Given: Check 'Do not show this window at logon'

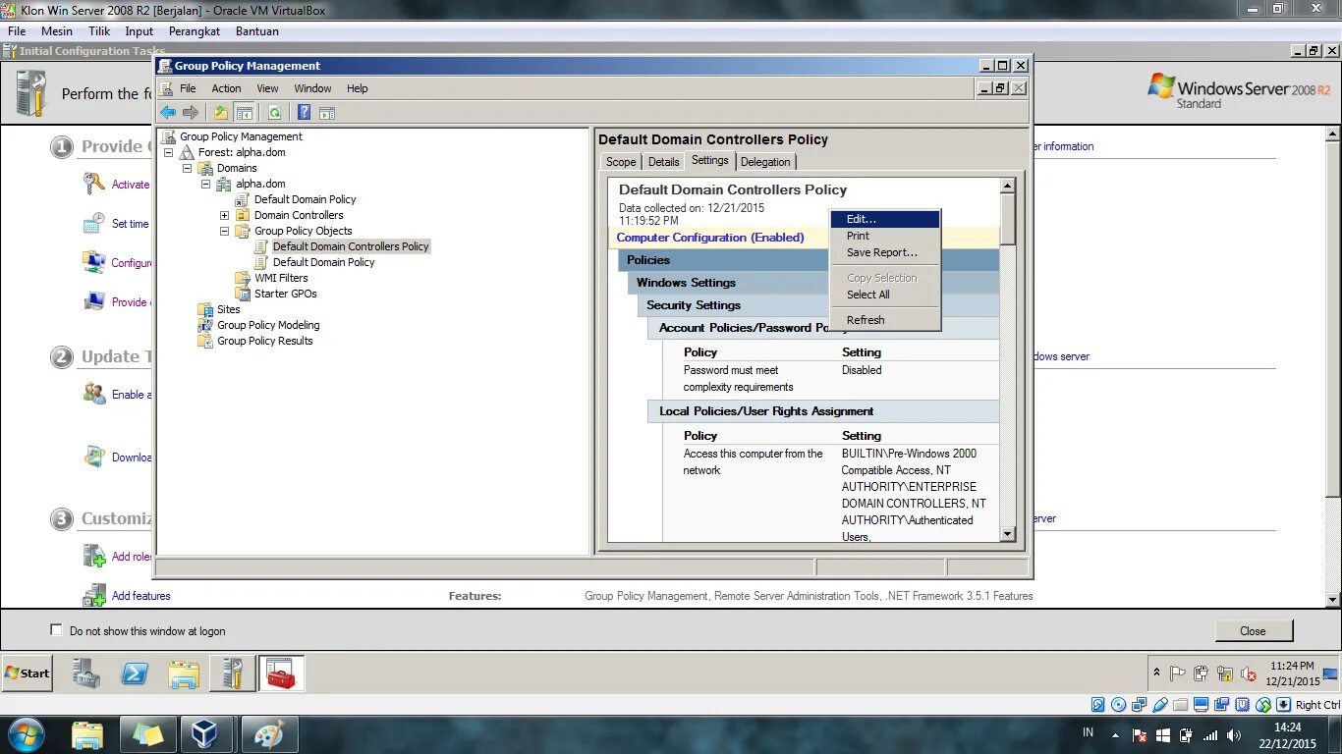Looking at the screenshot, I should 56,630.
